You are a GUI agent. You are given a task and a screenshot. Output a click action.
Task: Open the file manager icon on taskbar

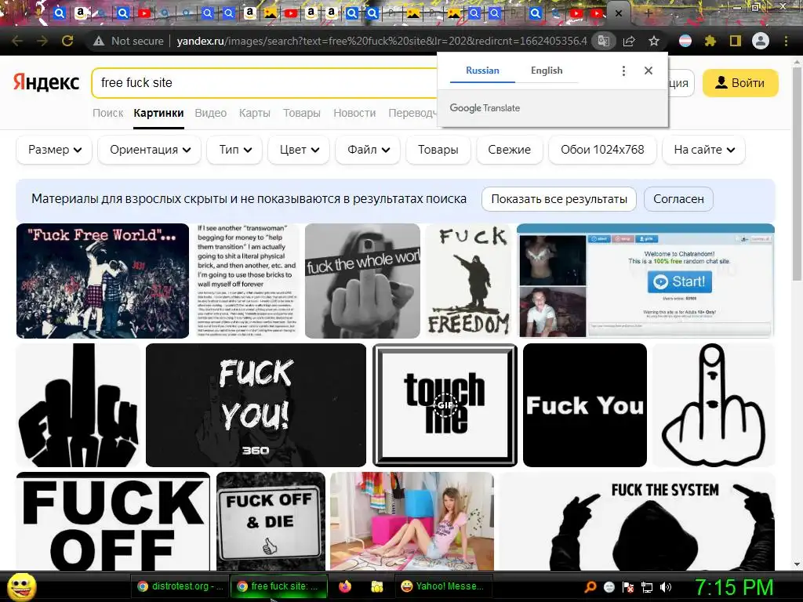(x=376, y=586)
